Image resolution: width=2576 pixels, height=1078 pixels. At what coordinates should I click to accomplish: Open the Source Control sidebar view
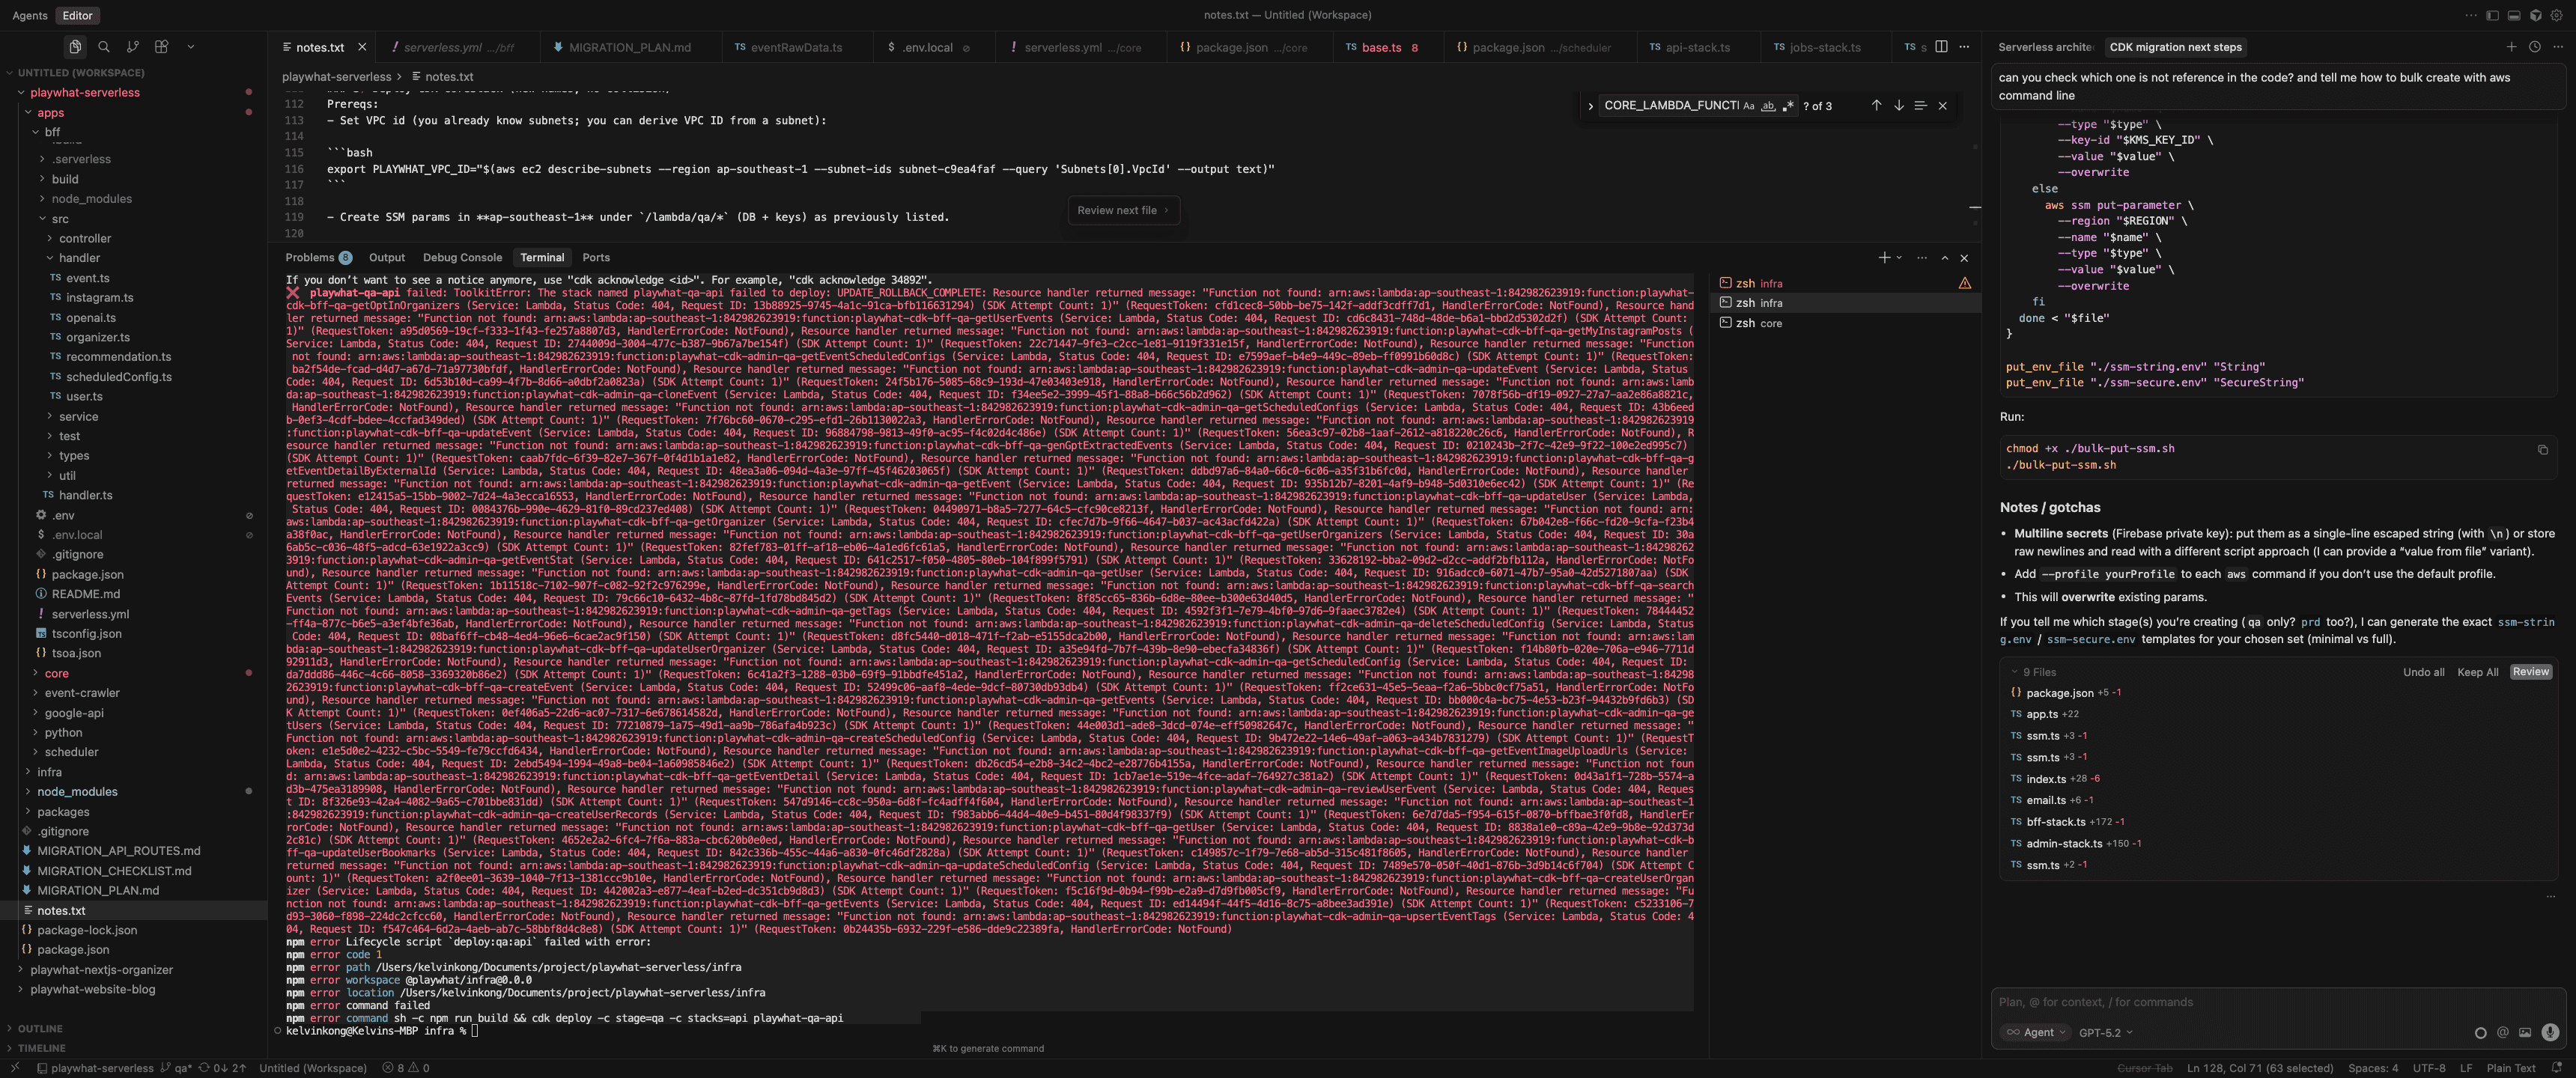(x=132, y=47)
